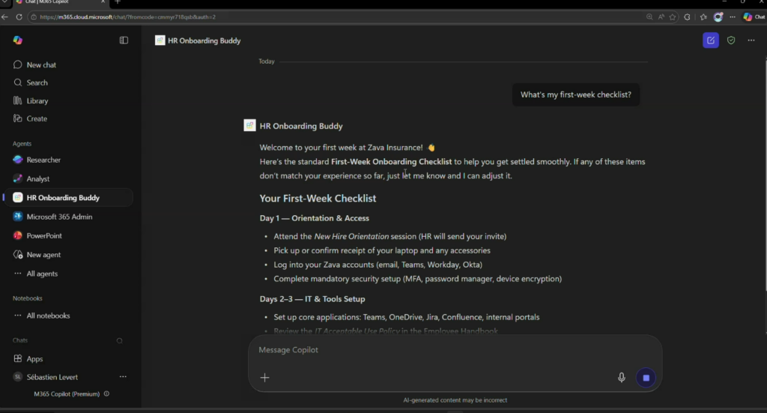Viewport: 767px width, 413px height.
Task: Open more options in chat header
Action: pos(751,40)
